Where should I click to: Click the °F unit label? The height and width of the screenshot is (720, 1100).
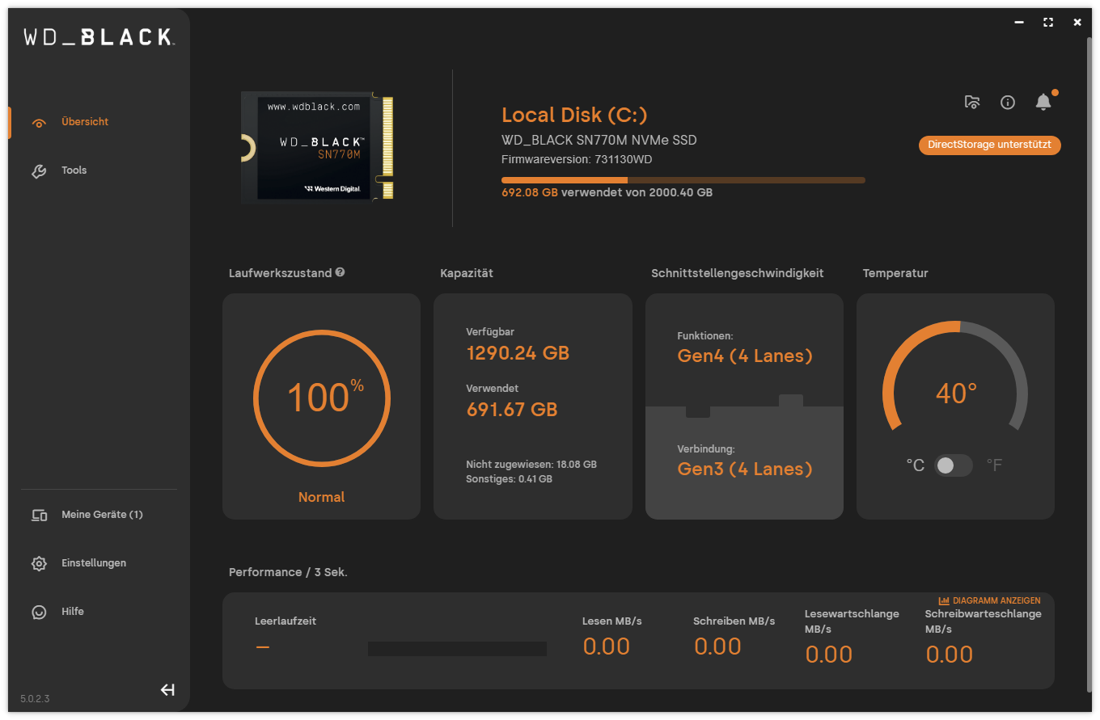point(994,465)
